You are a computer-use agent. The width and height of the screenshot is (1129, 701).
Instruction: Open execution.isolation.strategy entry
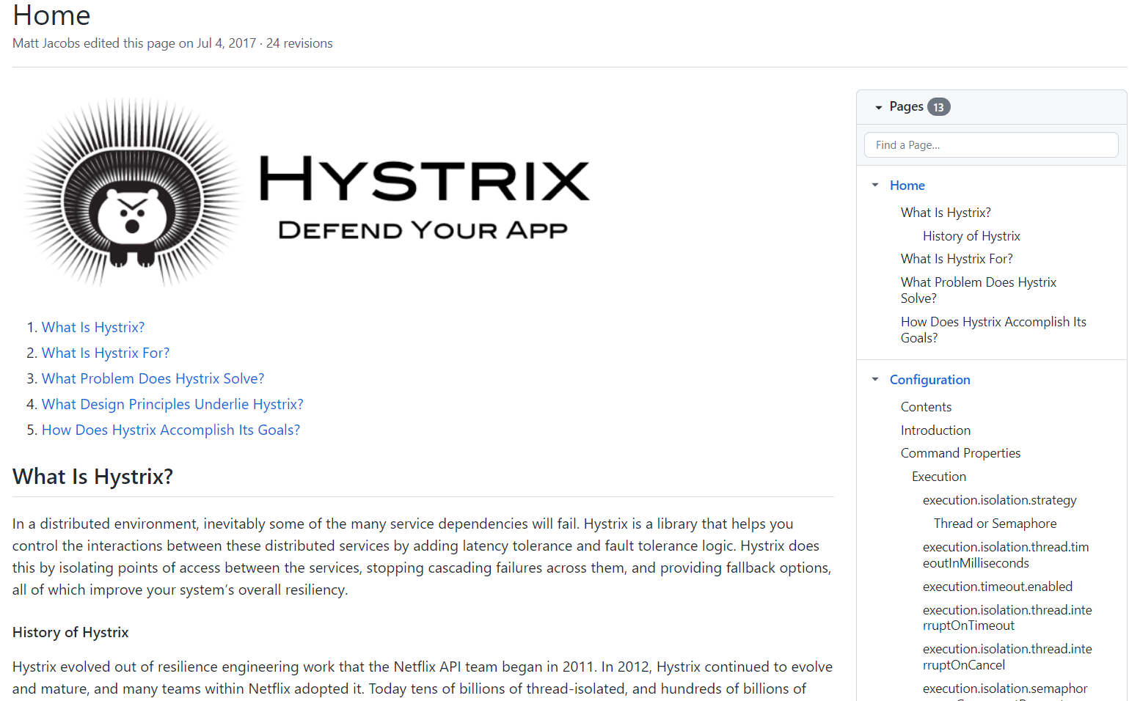coord(1000,500)
